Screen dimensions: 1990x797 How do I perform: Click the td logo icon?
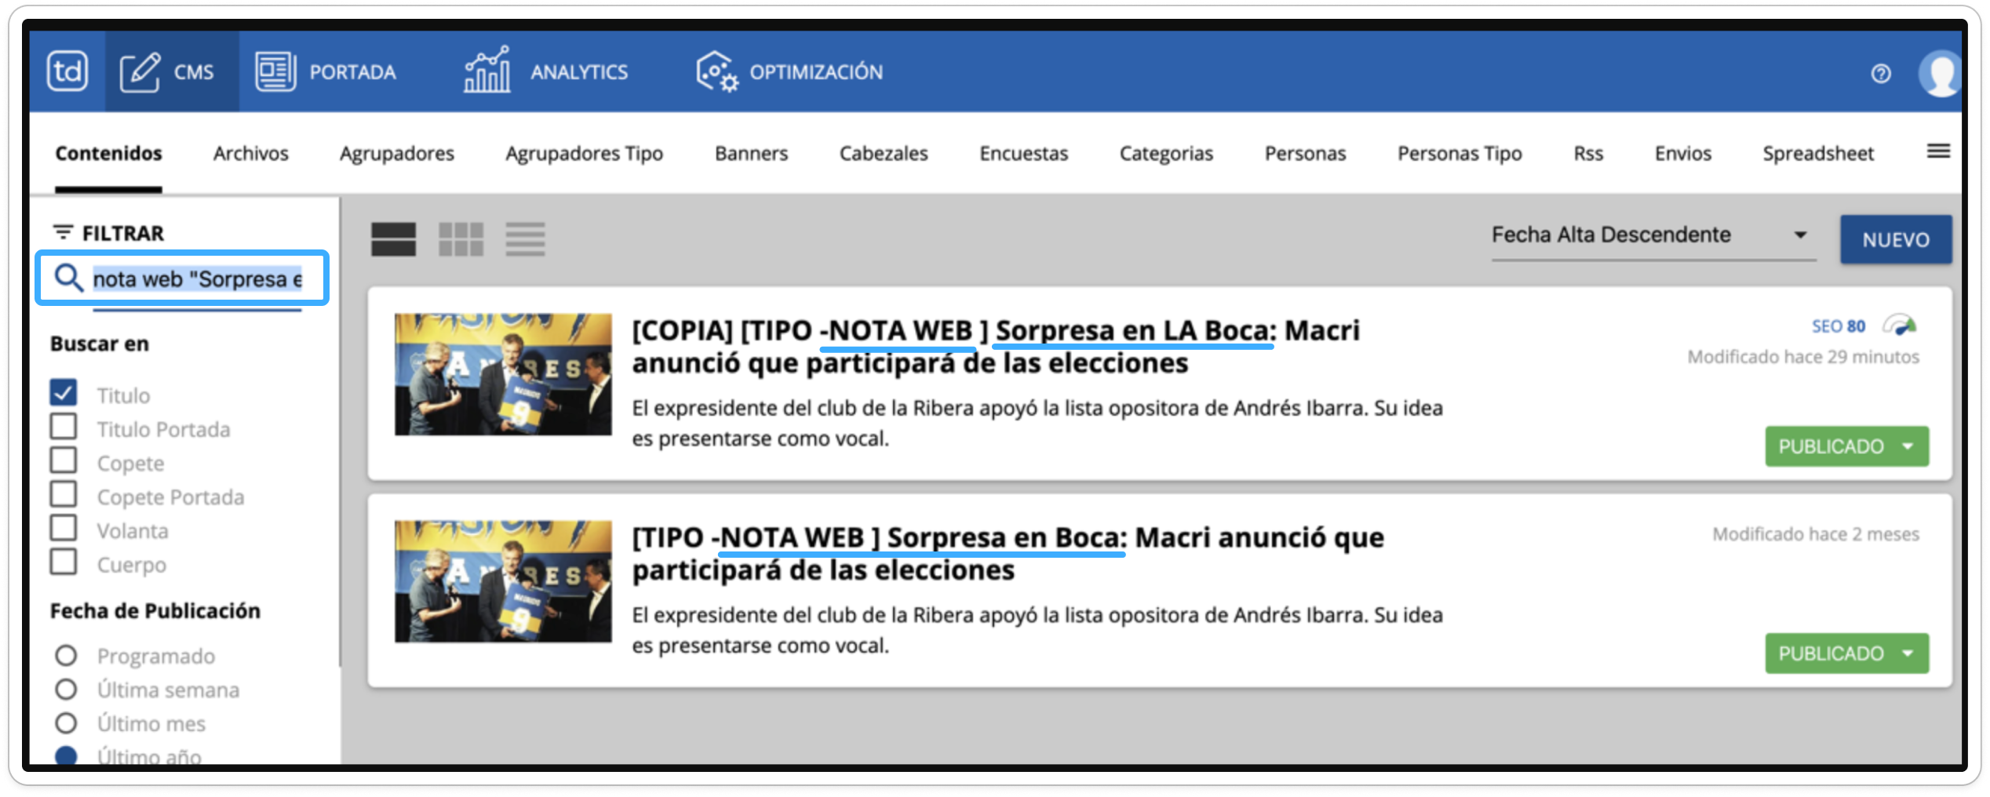[x=67, y=72]
